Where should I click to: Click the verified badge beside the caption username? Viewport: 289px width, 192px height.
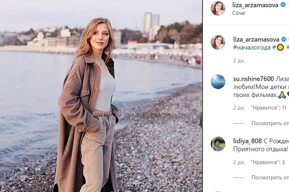pos(283,39)
